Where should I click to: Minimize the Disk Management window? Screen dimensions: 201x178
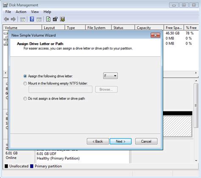click(x=174, y=5)
